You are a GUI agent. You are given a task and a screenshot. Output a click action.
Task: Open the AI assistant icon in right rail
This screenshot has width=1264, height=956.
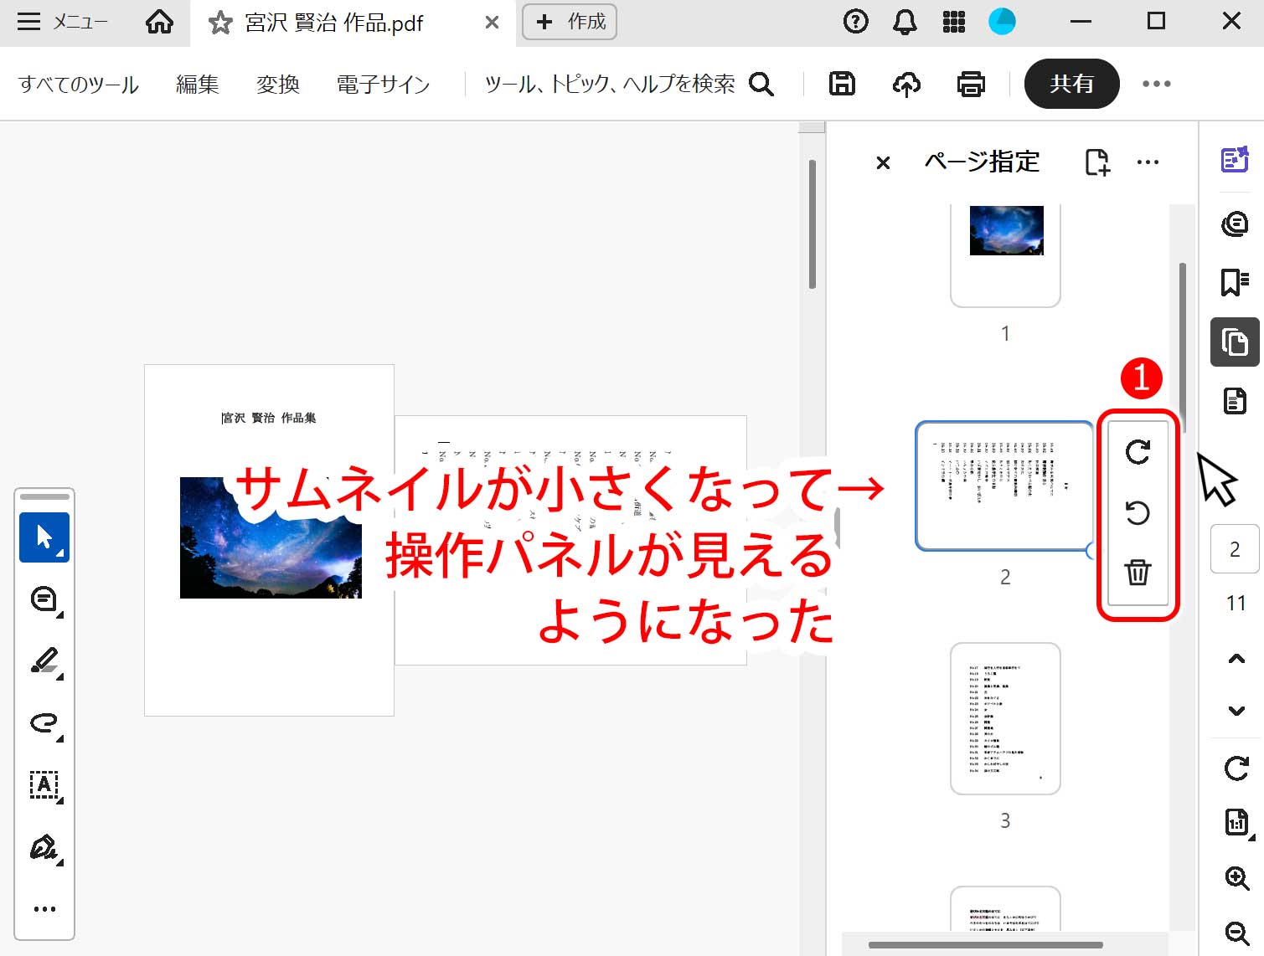pyautogui.click(x=1235, y=159)
